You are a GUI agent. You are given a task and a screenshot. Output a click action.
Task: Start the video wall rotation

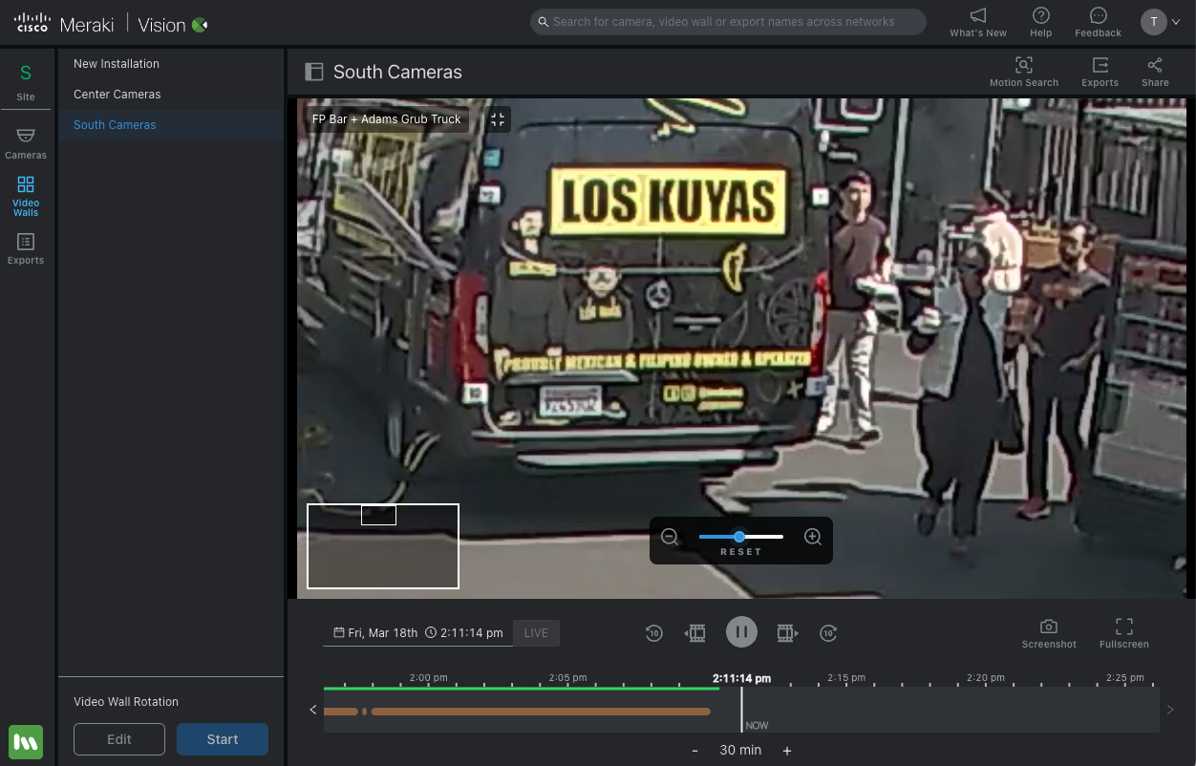223,738
